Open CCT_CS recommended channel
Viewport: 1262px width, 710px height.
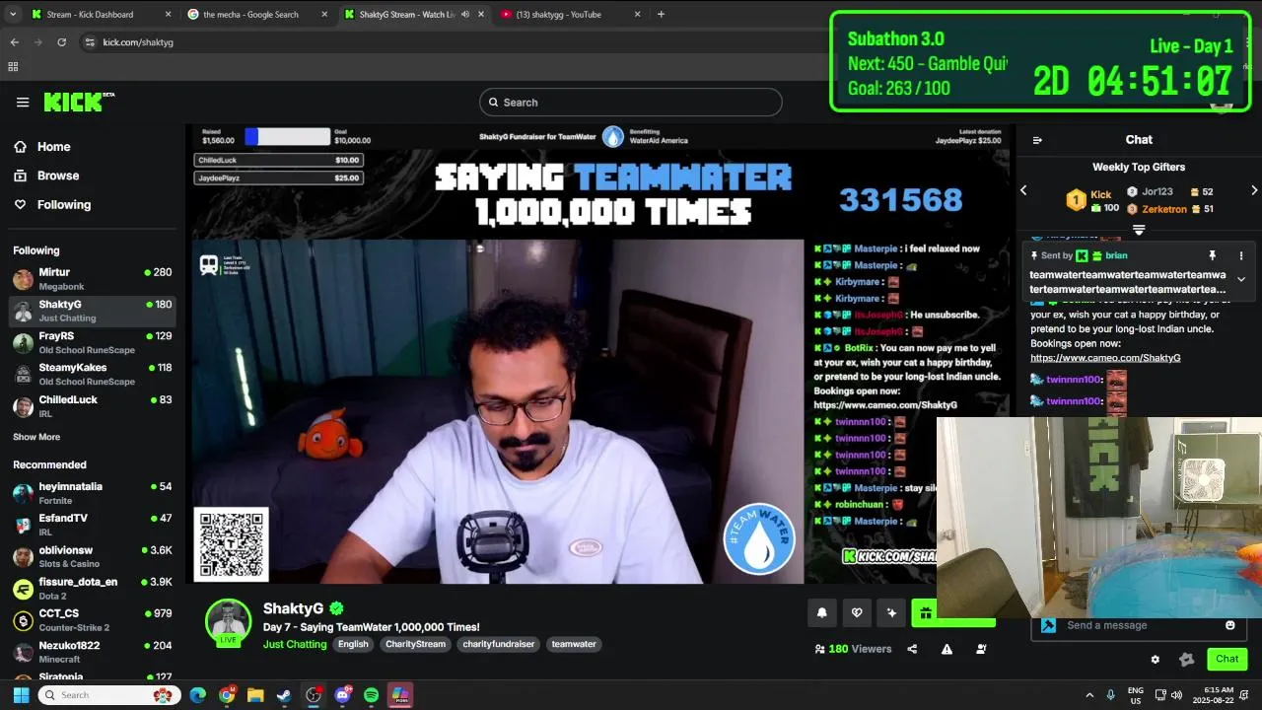point(93,620)
